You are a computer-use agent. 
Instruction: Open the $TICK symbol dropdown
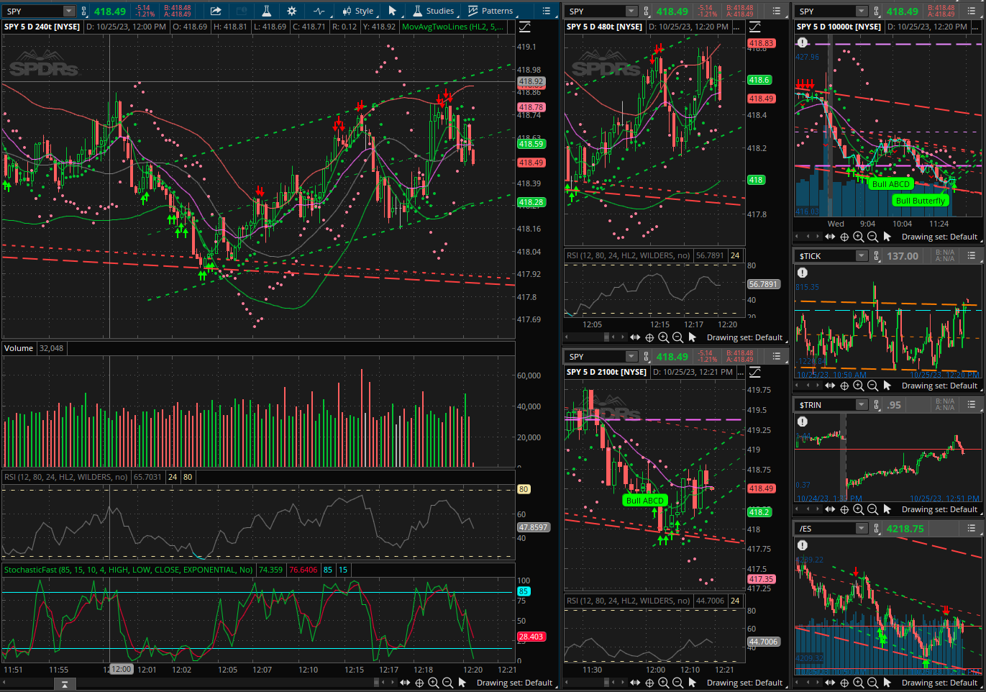click(861, 256)
